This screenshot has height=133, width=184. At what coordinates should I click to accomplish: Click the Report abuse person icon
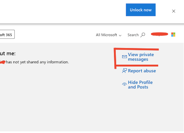click(x=124, y=71)
